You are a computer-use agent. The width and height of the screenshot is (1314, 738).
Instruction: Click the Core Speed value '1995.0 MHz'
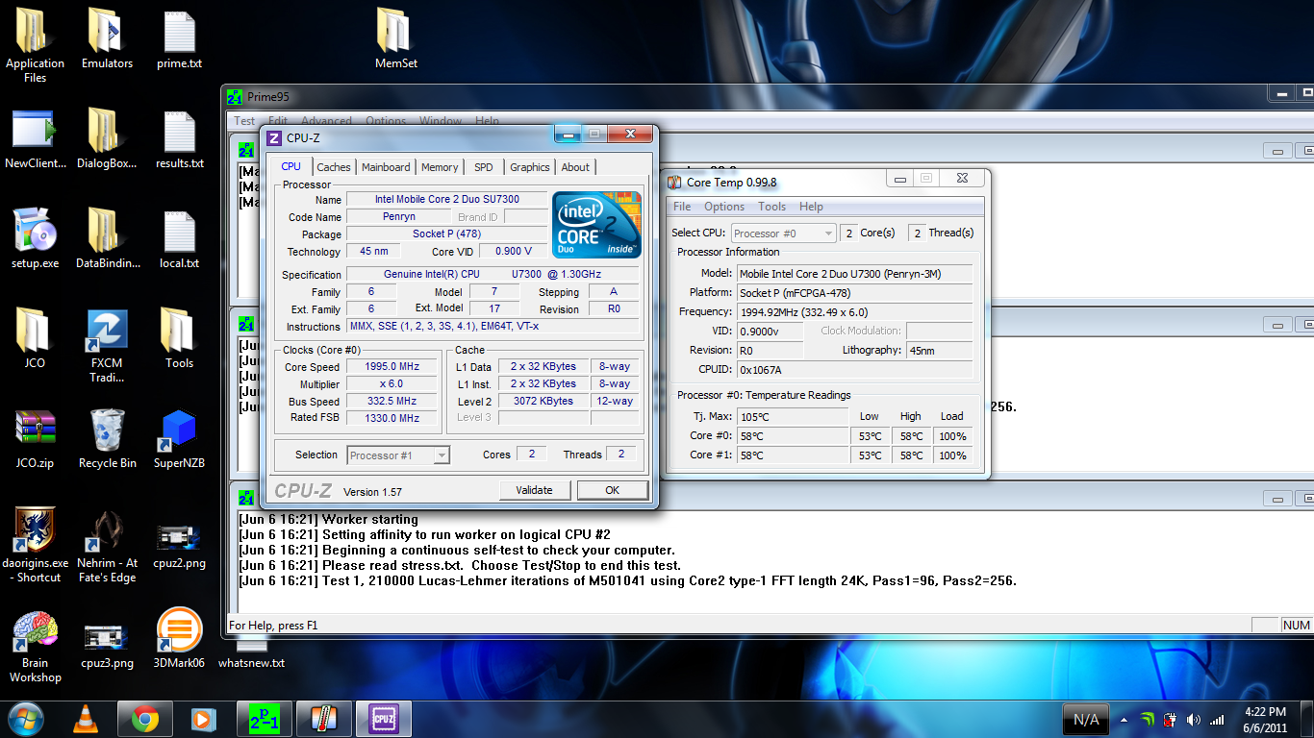[392, 367]
